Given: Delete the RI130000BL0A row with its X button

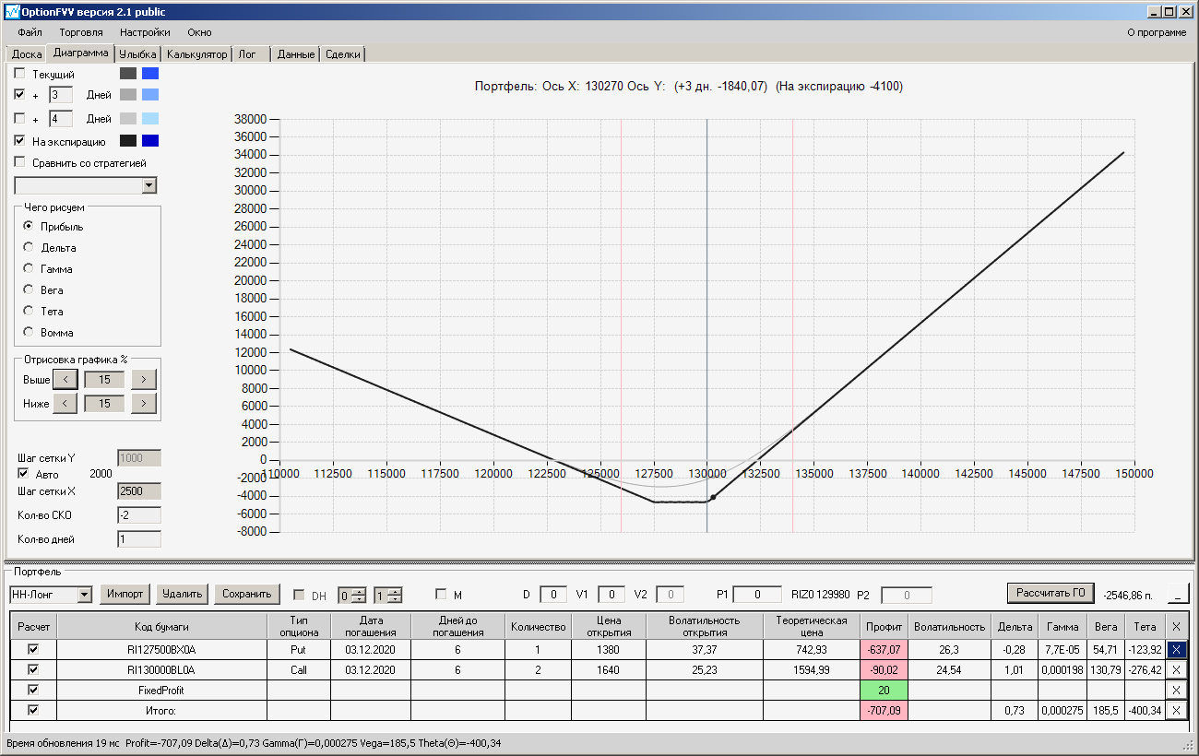Looking at the screenshot, I should point(1176,669).
